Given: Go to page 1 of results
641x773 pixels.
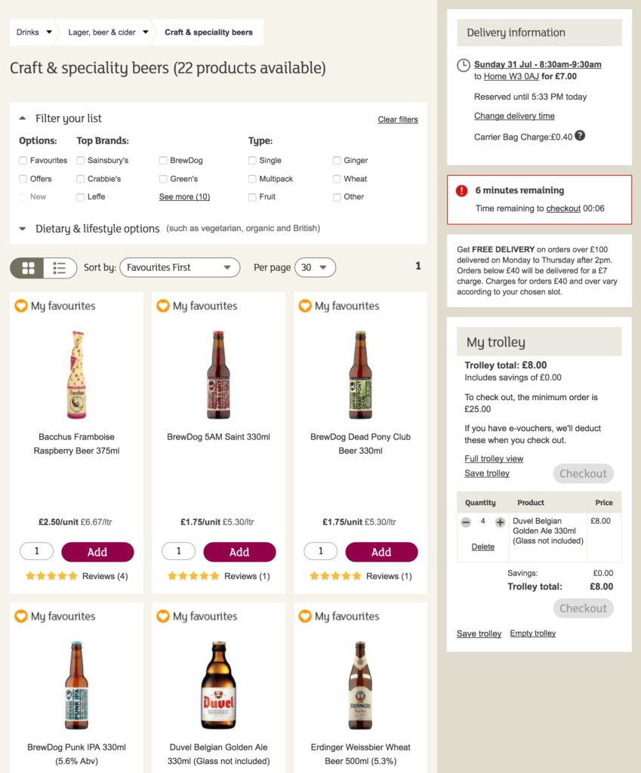Looking at the screenshot, I should [x=418, y=266].
